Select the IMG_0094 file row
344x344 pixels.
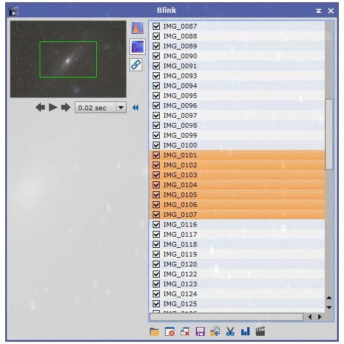(x=237, y=86)
